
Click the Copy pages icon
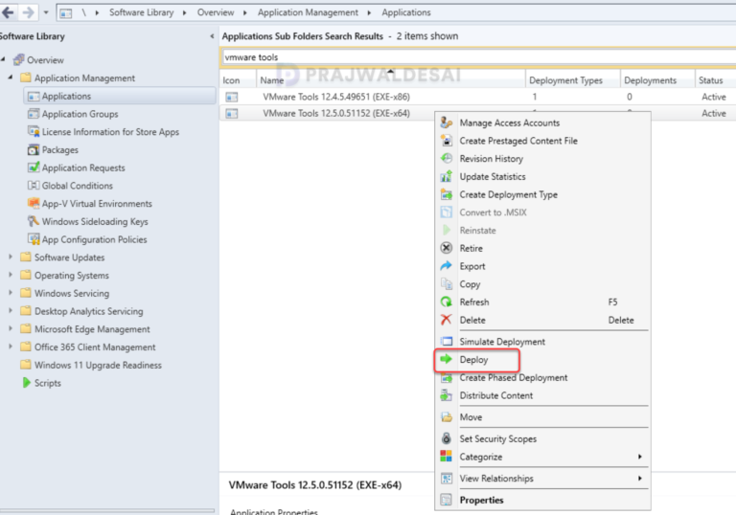tap(446, 283)
